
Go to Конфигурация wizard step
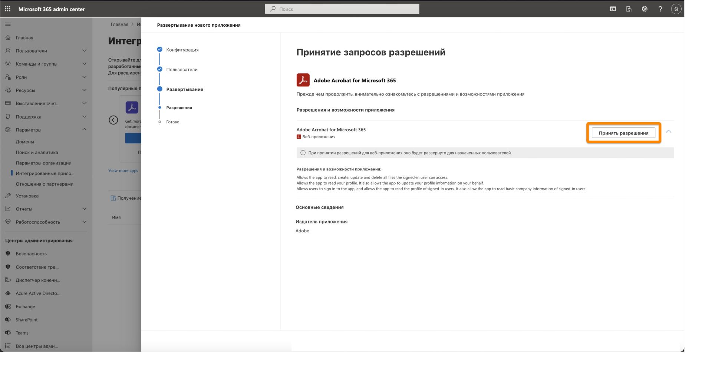point(182,50)
